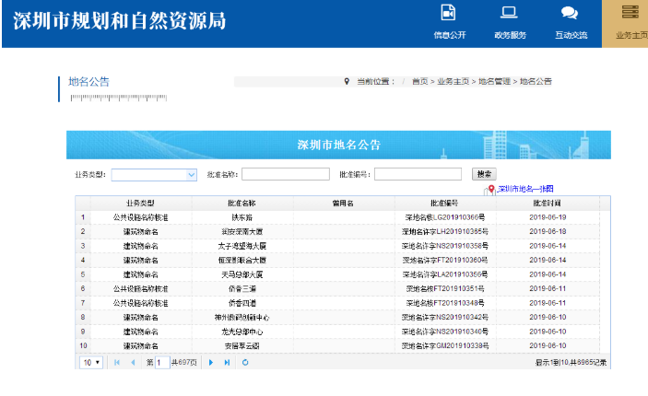Click the red map pin icon

point(492,189)
